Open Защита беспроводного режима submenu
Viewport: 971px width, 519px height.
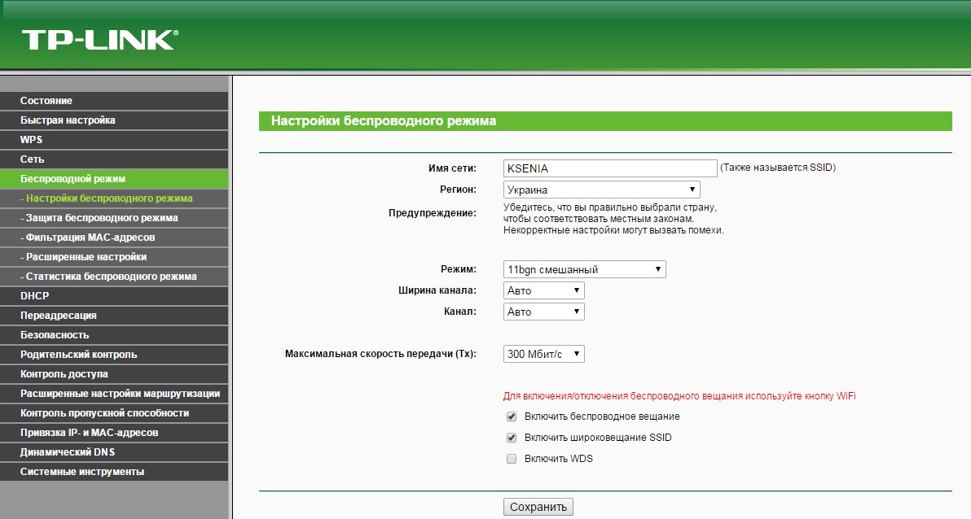[101, 218]
